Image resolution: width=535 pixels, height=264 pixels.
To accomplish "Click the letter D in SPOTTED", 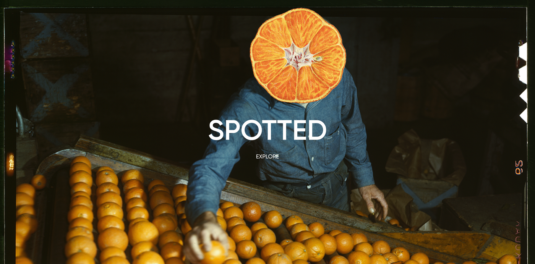I will (317, 130).
